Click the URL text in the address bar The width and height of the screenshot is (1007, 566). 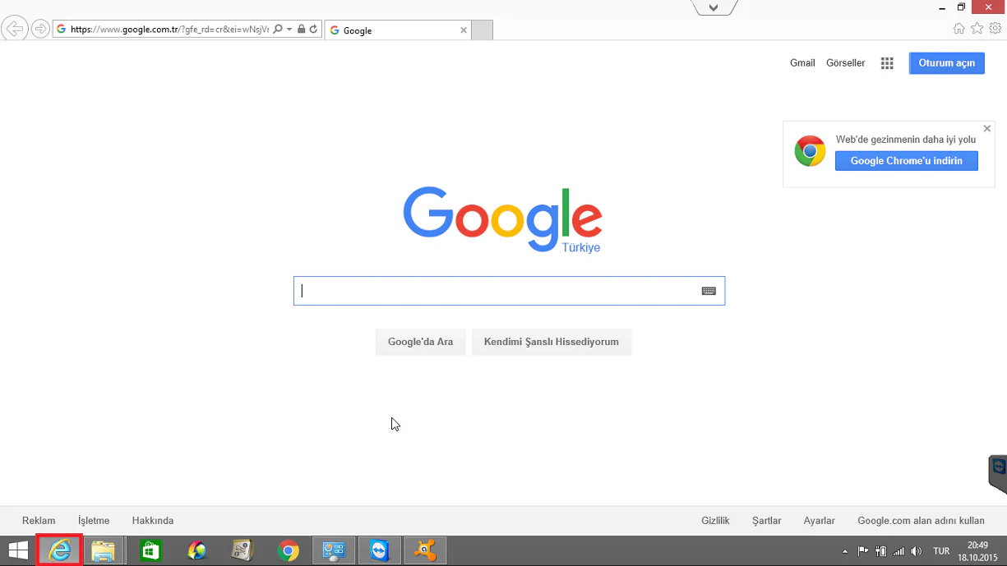click(x=169, y=30)
